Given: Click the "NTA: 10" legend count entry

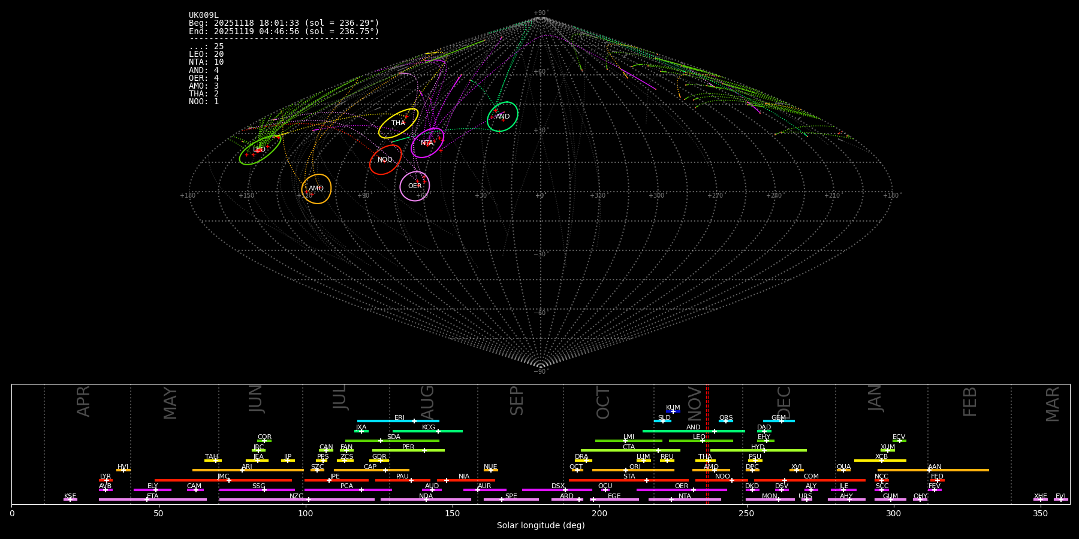Looking at the screenshot, I should click(206, 62).
